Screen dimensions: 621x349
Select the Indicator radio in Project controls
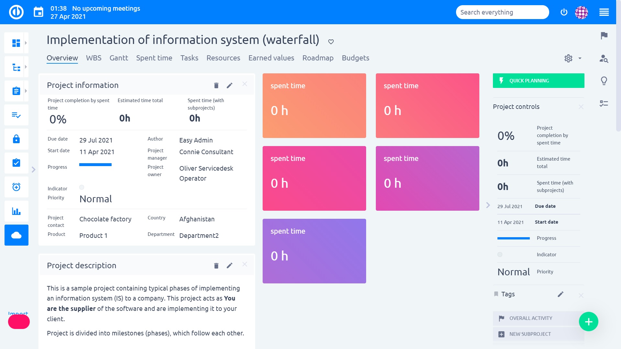[x=500, y=254]
